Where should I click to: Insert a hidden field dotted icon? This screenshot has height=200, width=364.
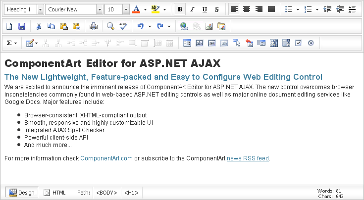(261, 43)
